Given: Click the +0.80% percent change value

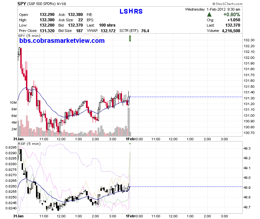Looking at the screenshot, I should pos(232,15).
